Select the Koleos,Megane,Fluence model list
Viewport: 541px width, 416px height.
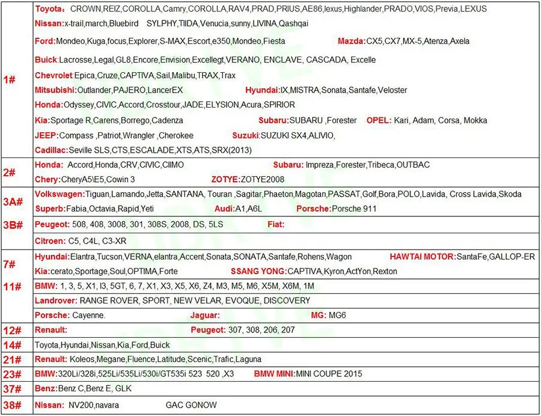pyautogui.click(x=165, y=359)
